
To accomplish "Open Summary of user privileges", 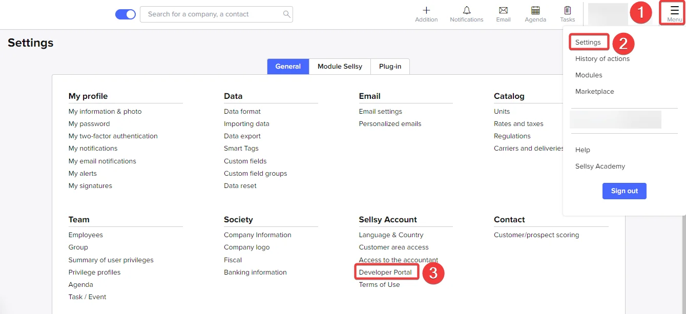I will tap(111, 260).
